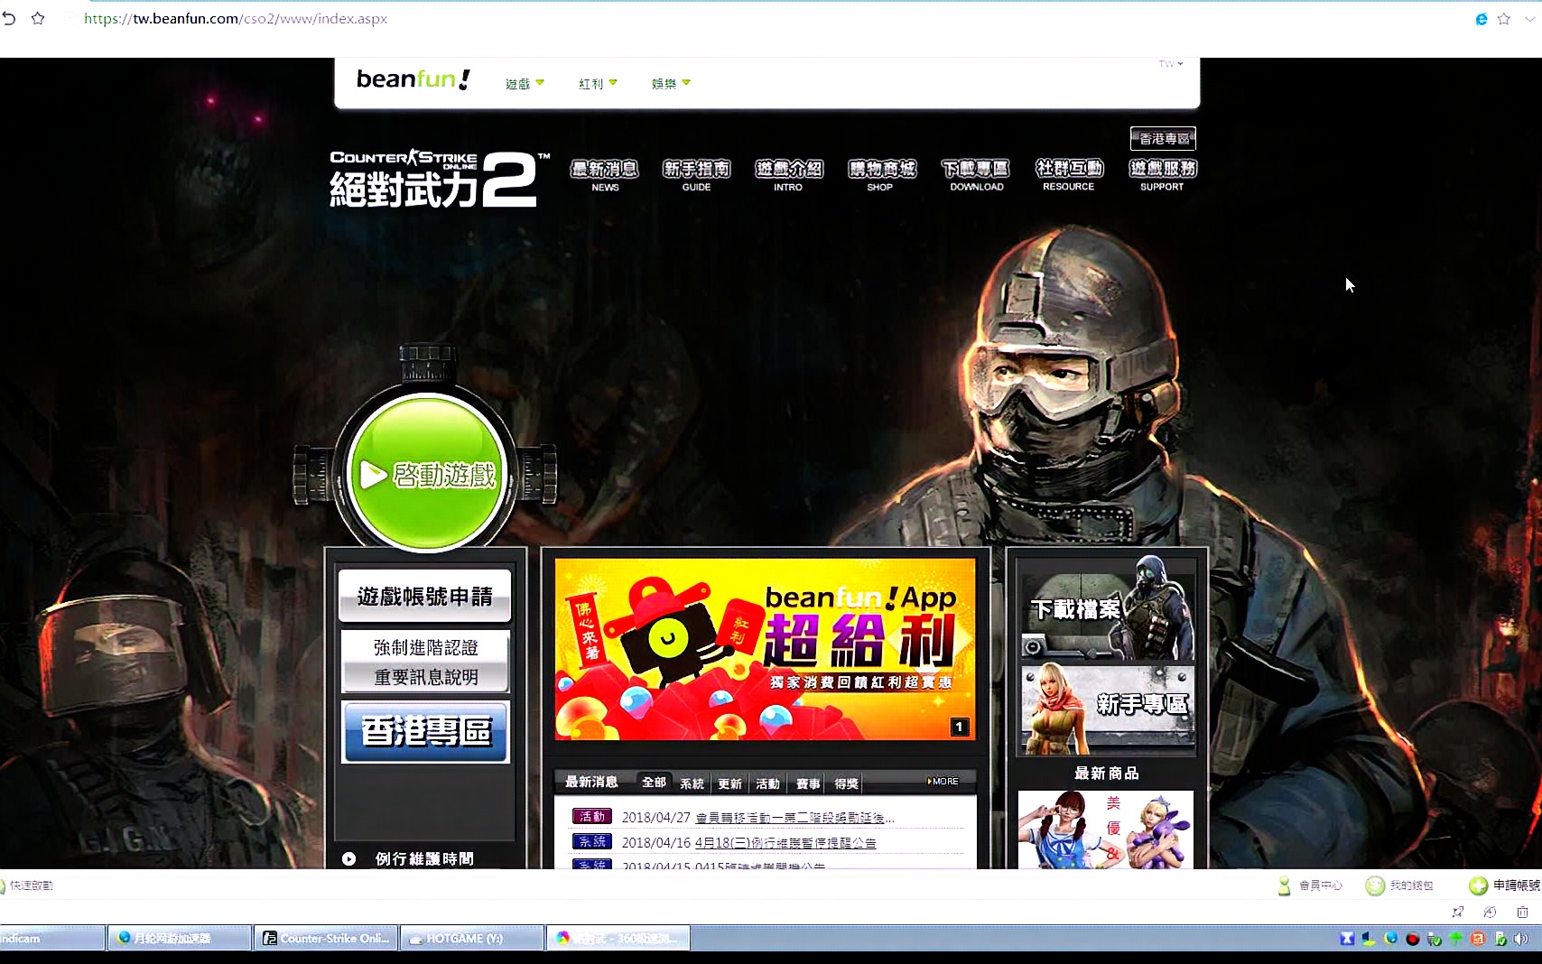The height and width of the screenshot is (964, 1542).
Task: Click the beanfun! logo
Action: point(413,79)
